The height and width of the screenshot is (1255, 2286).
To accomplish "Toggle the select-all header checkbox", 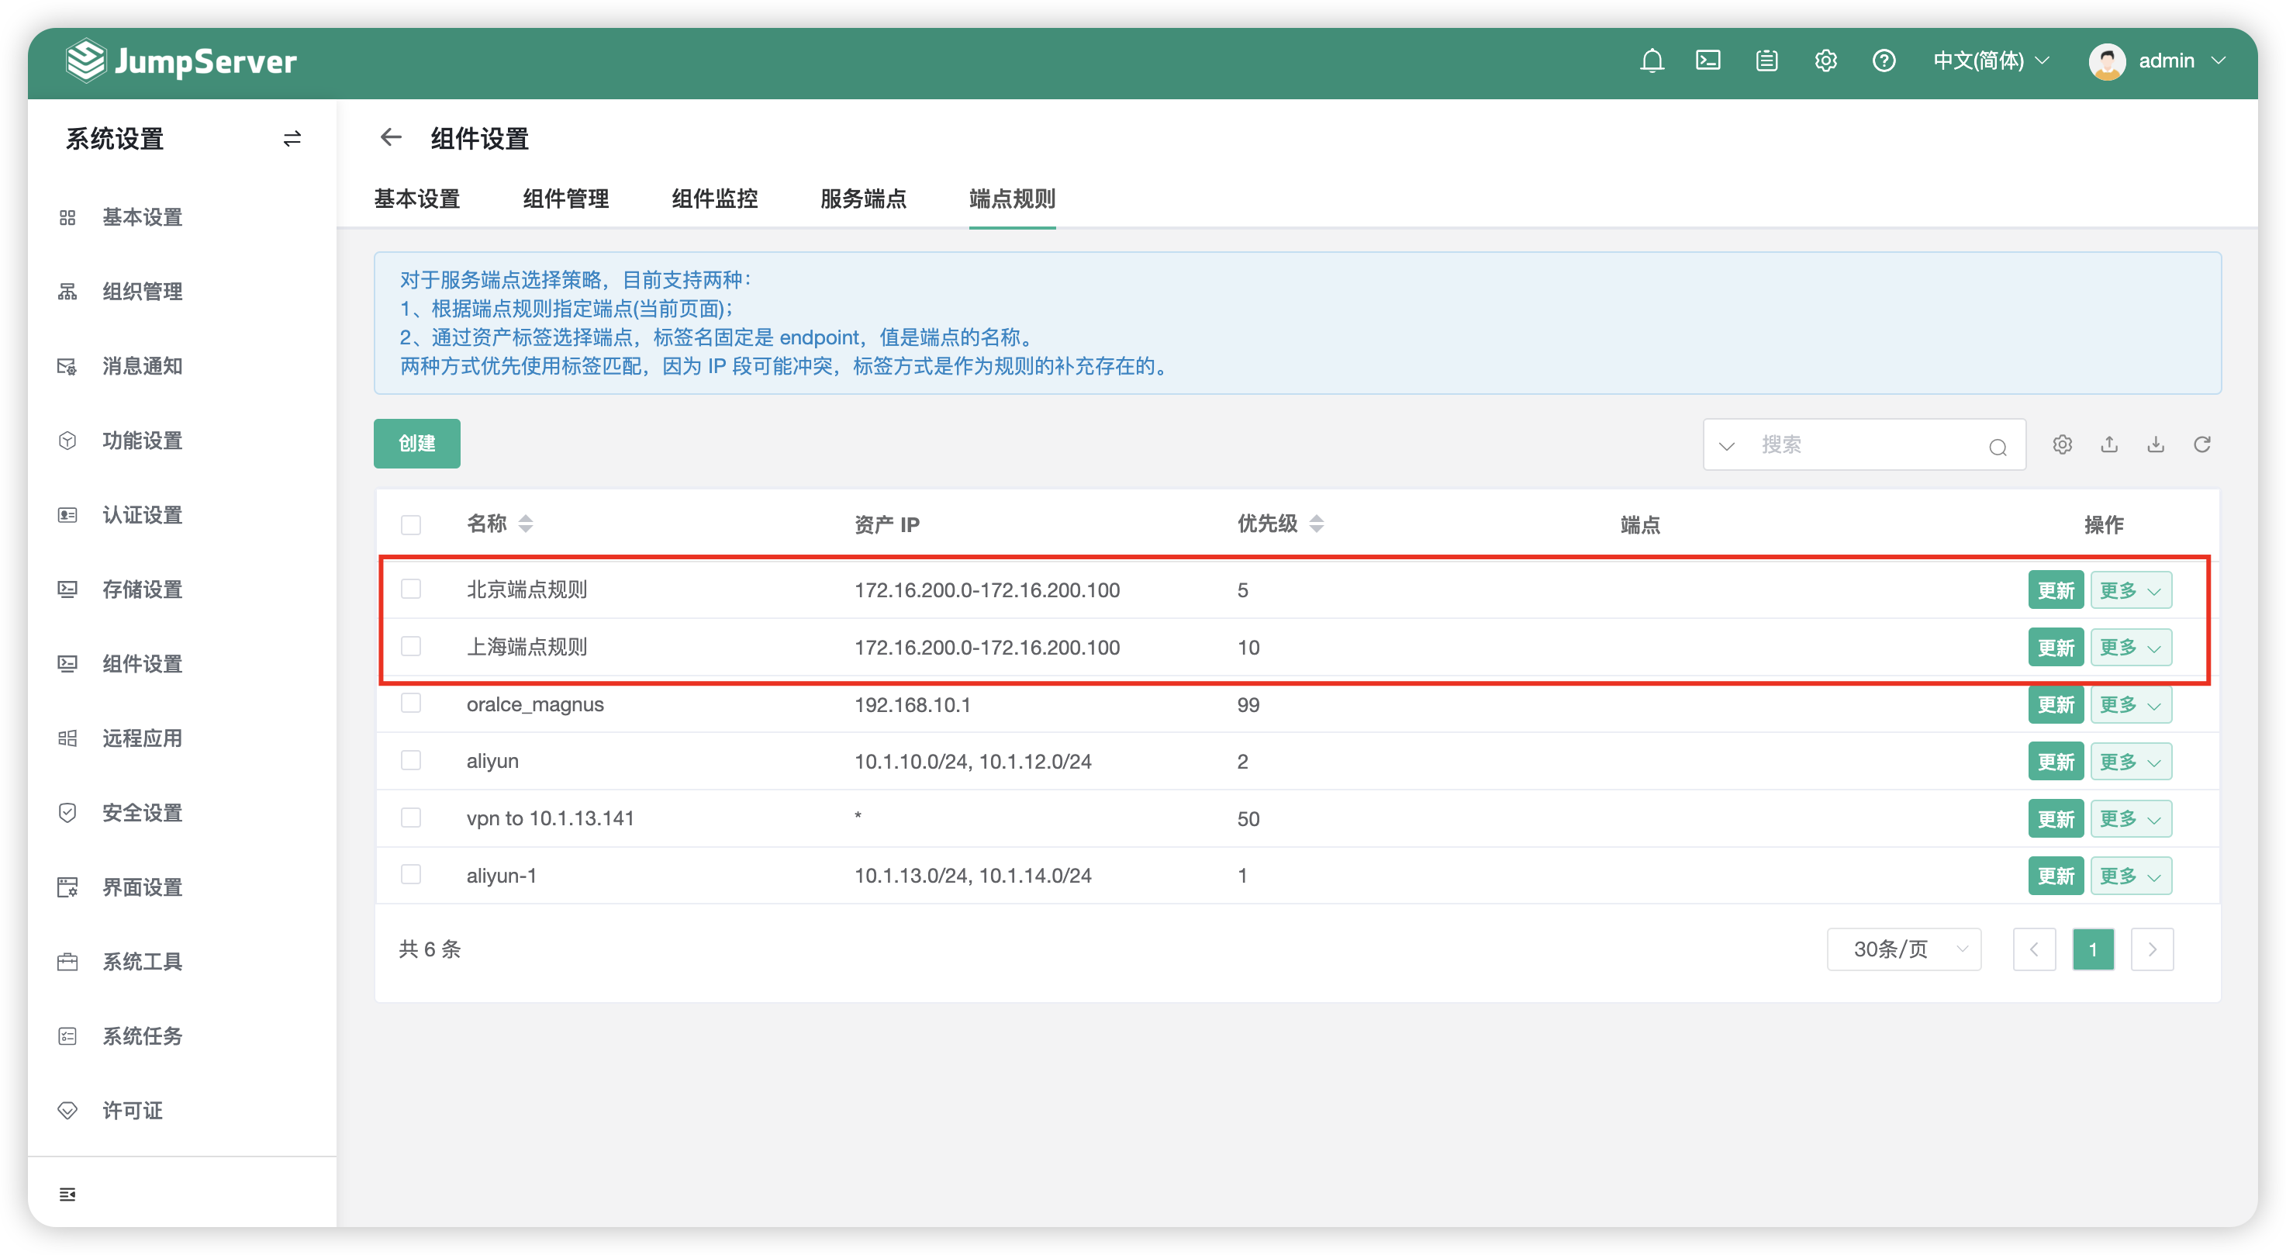I will tap(411, 524).
